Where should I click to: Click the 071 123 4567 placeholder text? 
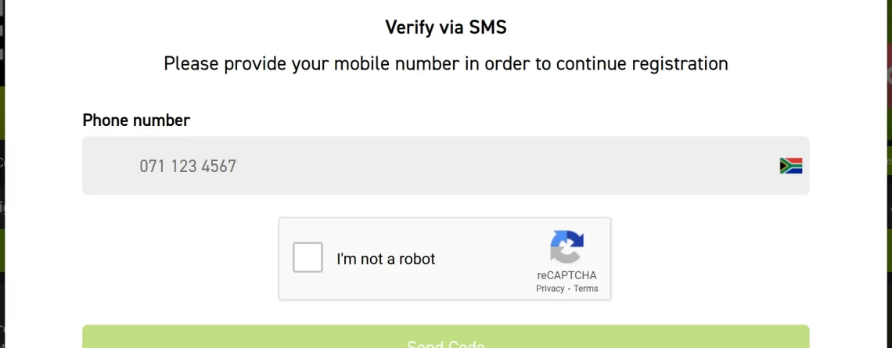[188, 166]
